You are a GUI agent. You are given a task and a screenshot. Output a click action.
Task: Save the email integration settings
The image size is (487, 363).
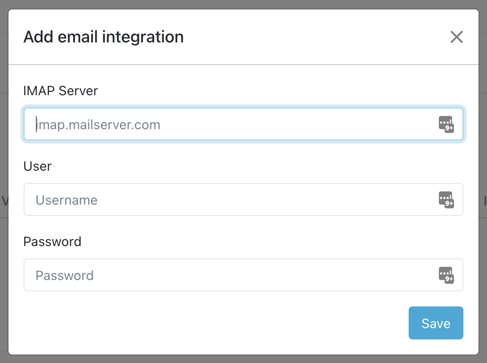click(x=436, y=323)
